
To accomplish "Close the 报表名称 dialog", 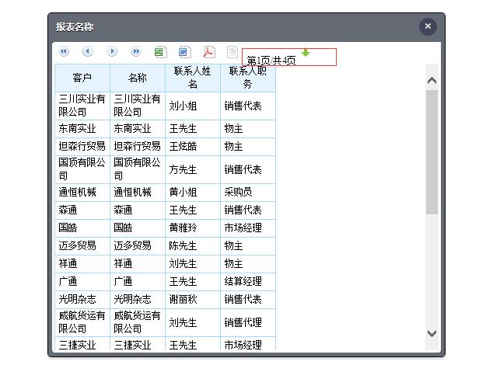I will point(427,26).
